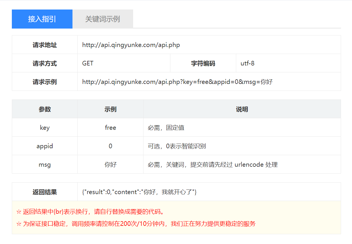Click the urlencode description text
Viewport: 352px width, 244px height.
[x=213, y=165]
